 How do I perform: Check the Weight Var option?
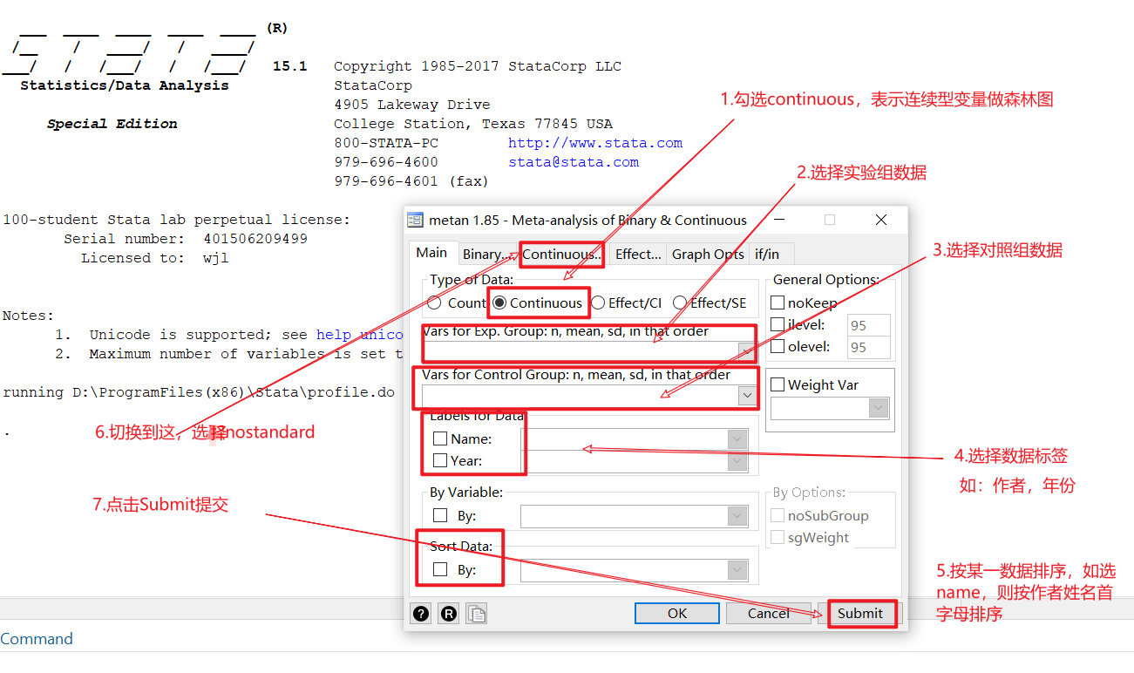tap(777, 384)
